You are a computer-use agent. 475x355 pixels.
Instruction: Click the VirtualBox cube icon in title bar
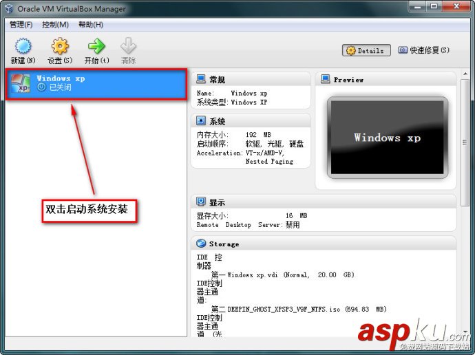tap(9, 8)
